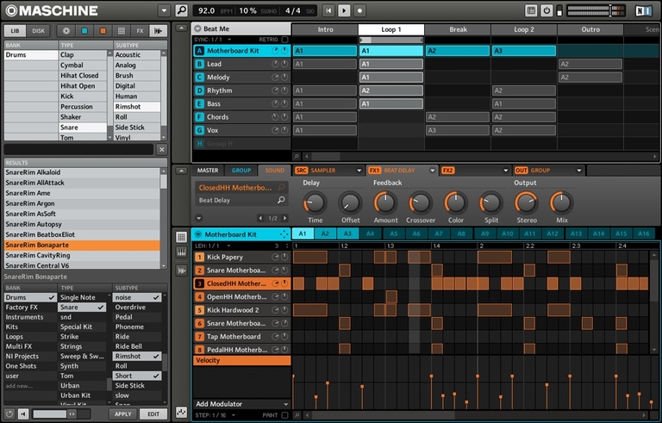Click the EDIT button
662x423 pixels.
click(x=152, y=414)
